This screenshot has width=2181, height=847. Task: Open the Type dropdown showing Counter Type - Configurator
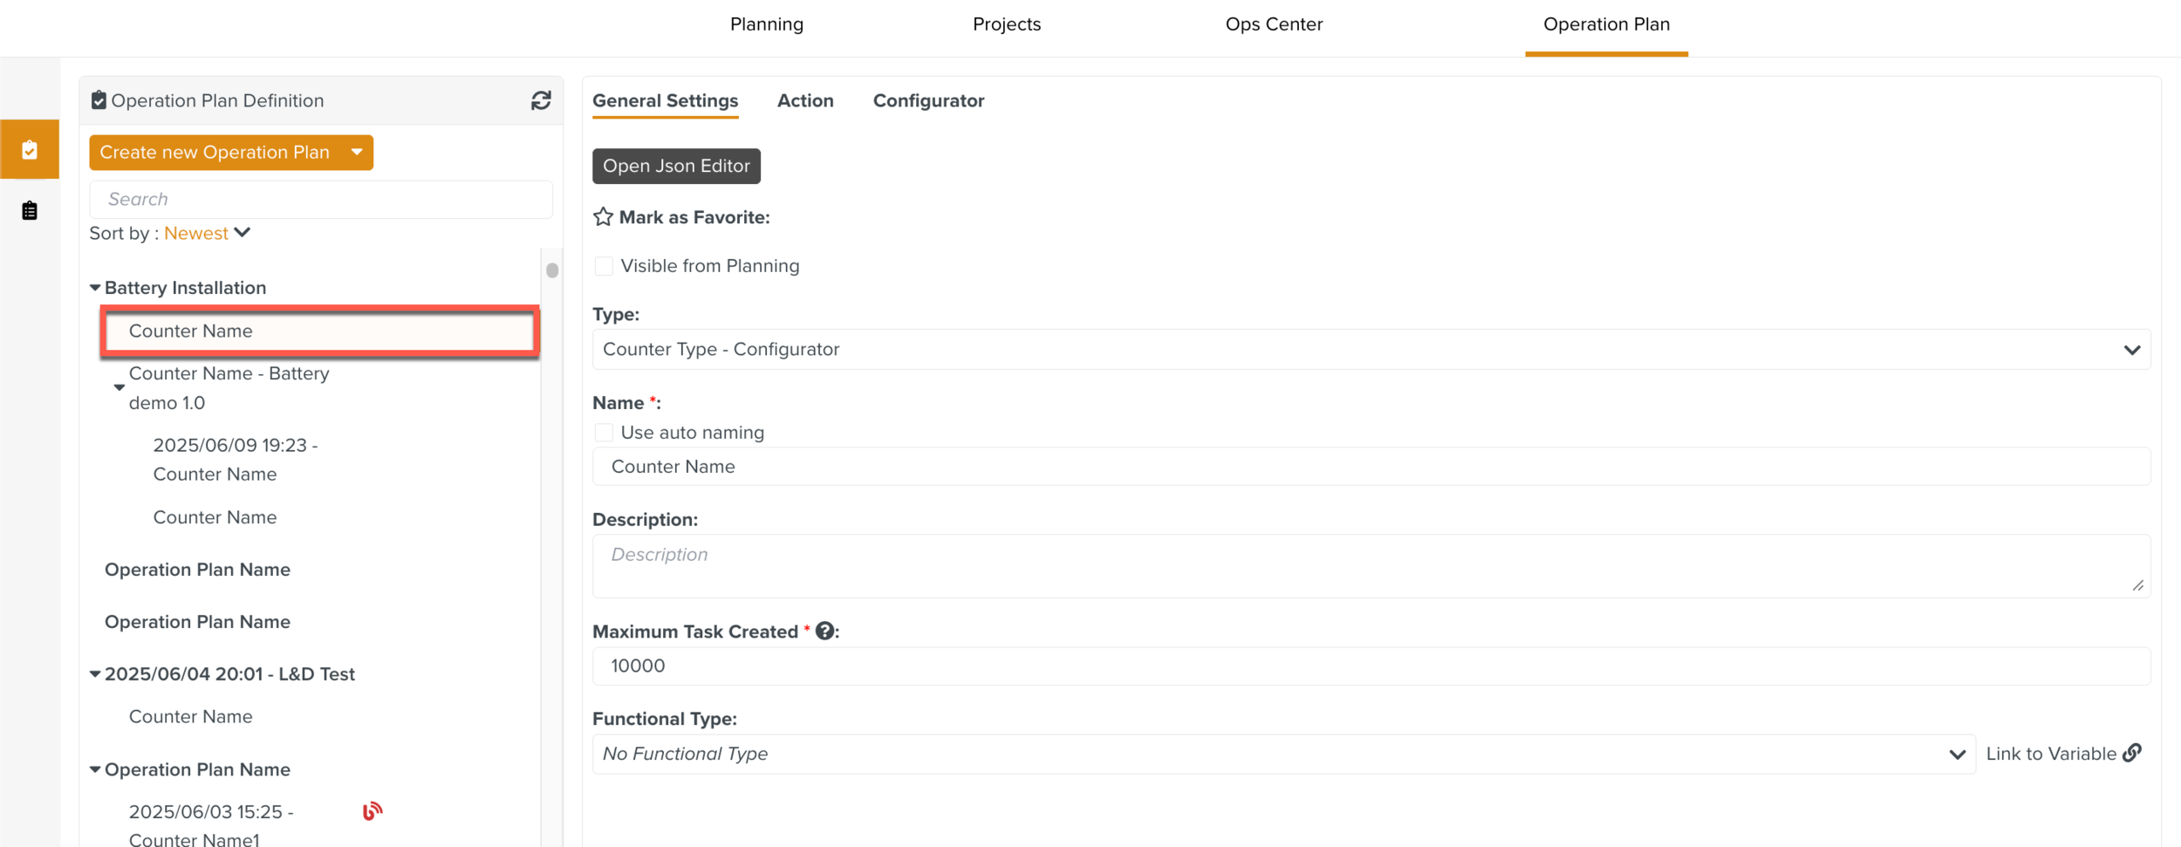click(1371, 350)
